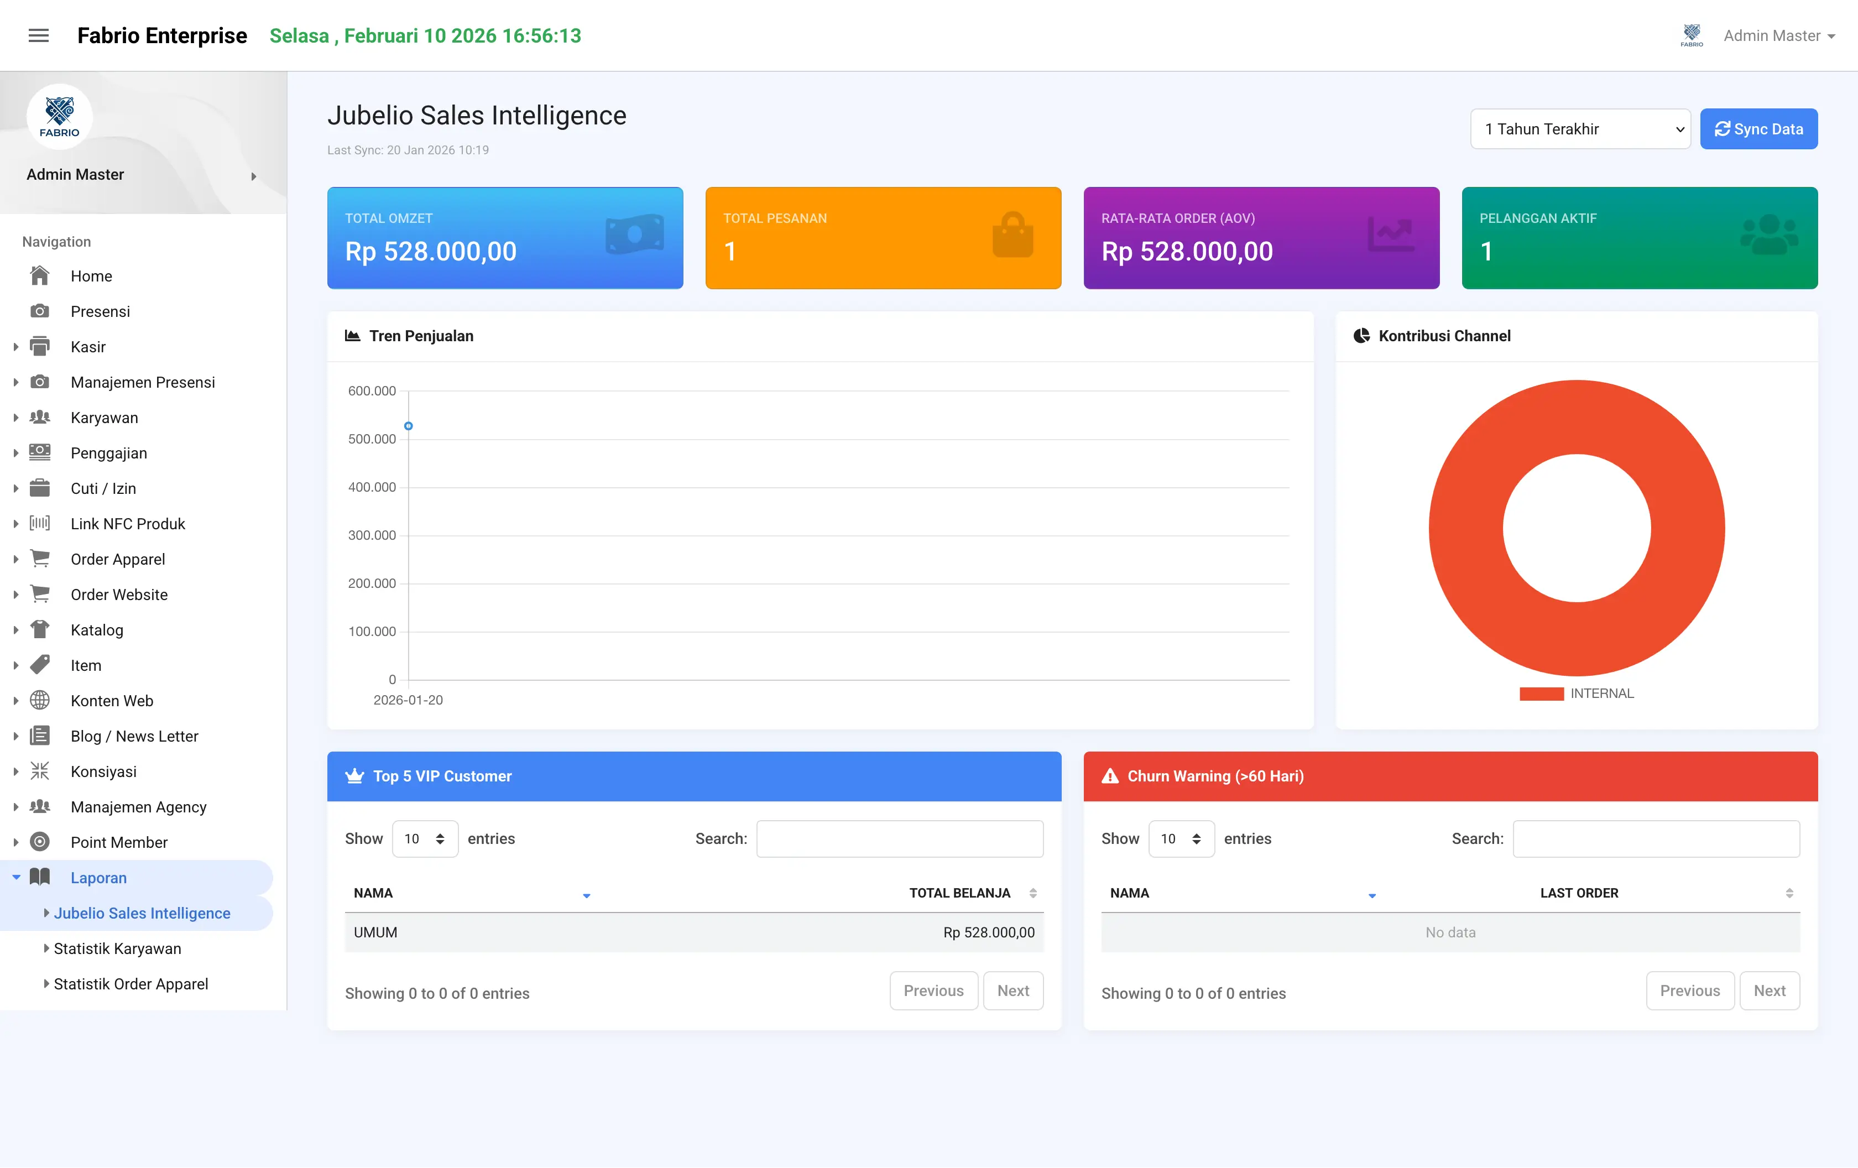Click the Top 5 VIP Customer crown icon
This screenshot has width=1858, height=1168.
point(354,776)
